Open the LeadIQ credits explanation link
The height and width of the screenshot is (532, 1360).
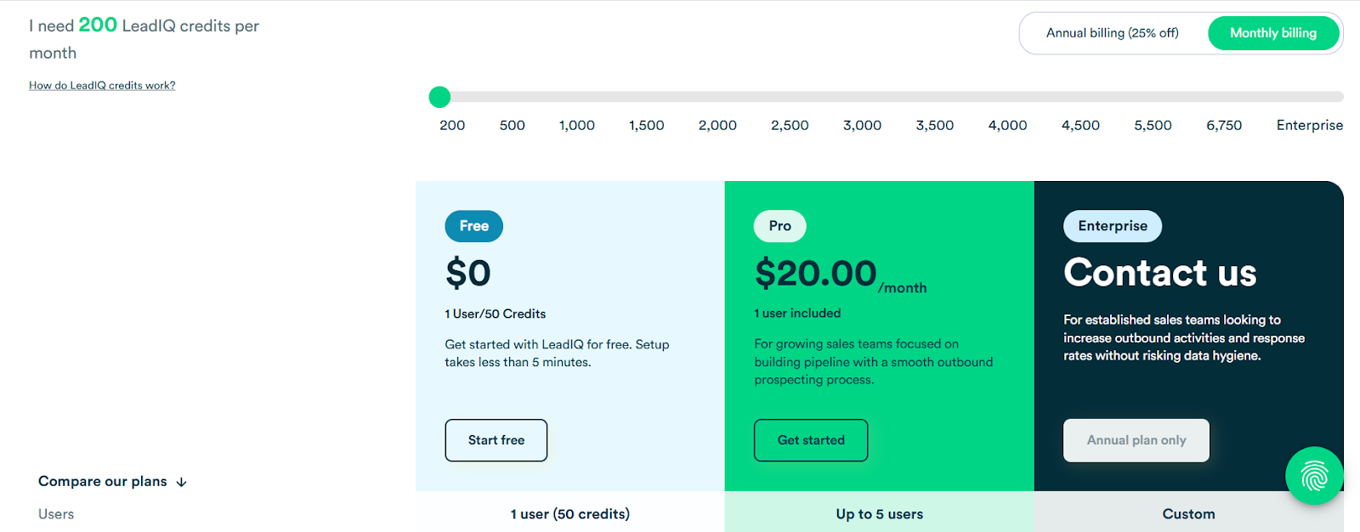(x=101, y=85)
